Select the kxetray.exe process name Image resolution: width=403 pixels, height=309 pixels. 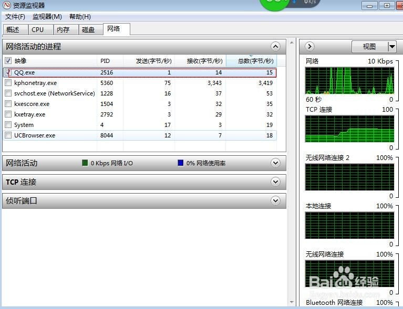point(29,114)
